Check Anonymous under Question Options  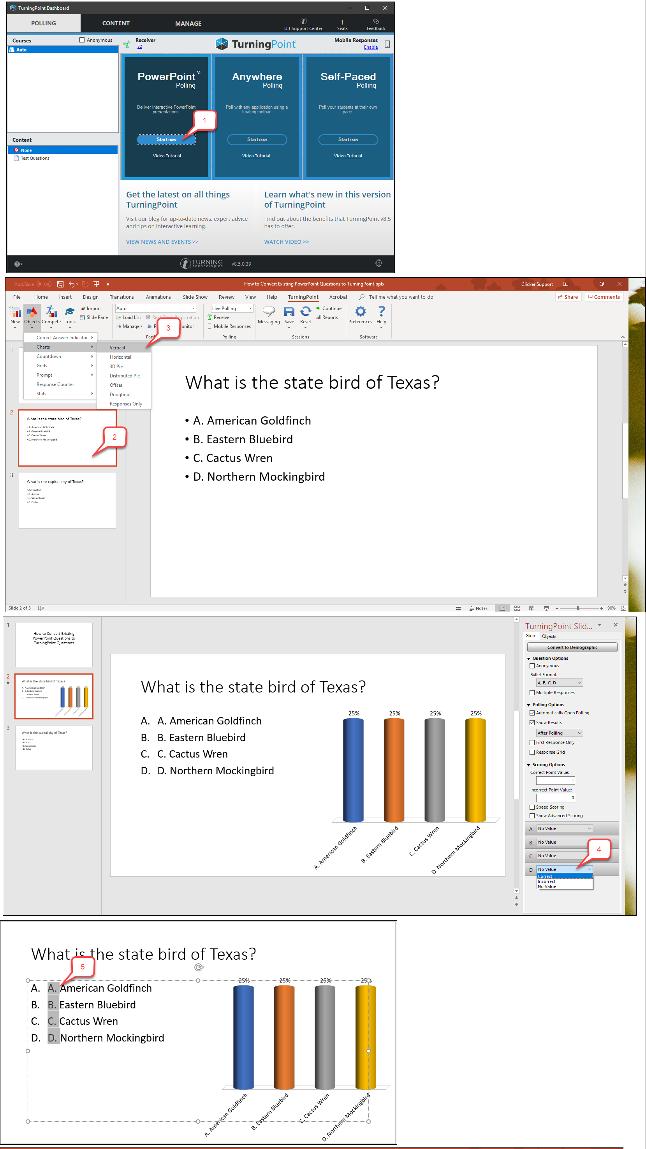tap(532, 666)
